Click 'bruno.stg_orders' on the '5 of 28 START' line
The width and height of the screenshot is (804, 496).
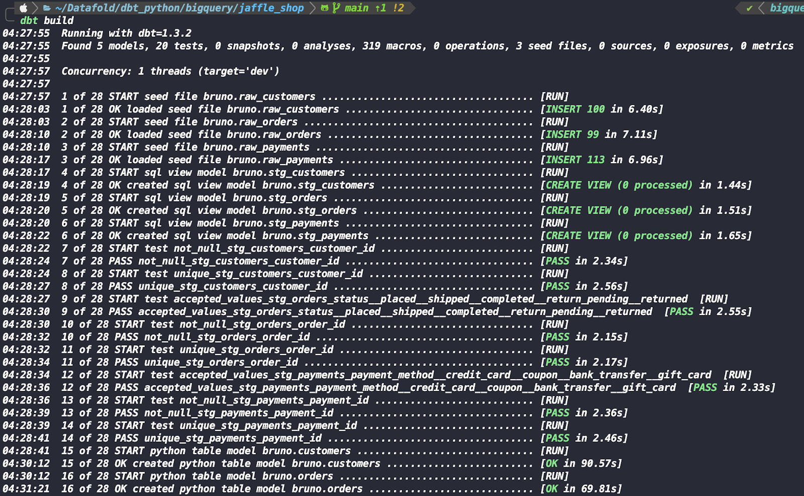[x=280, y=198]
